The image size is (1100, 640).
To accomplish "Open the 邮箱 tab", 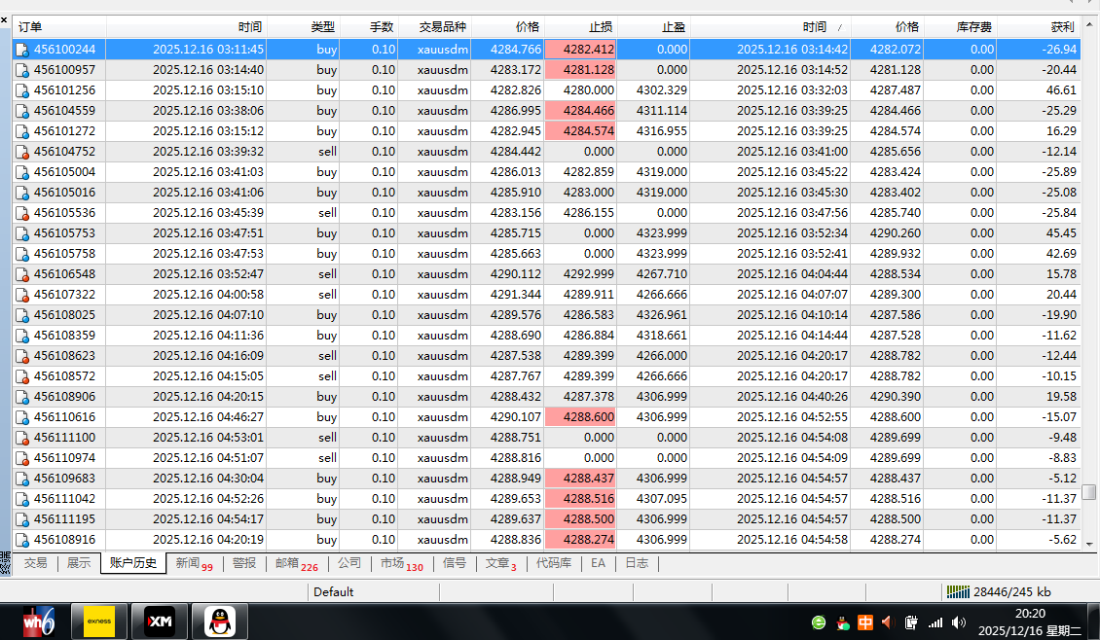I will tap(296, 563).
